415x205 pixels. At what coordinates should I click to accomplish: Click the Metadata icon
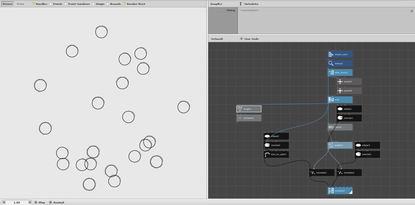241,4
